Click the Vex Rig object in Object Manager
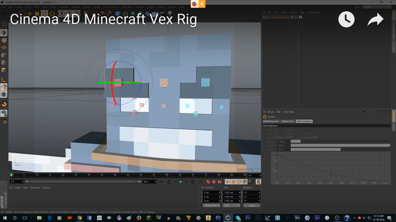Viewport: 396px width, 222px height. click(279, 17)
